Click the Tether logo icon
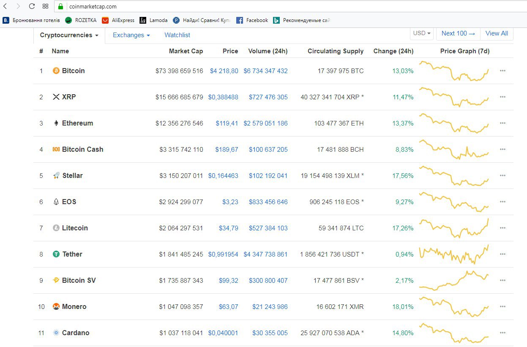Screen dimensions: 527x347 click(56, 254)
